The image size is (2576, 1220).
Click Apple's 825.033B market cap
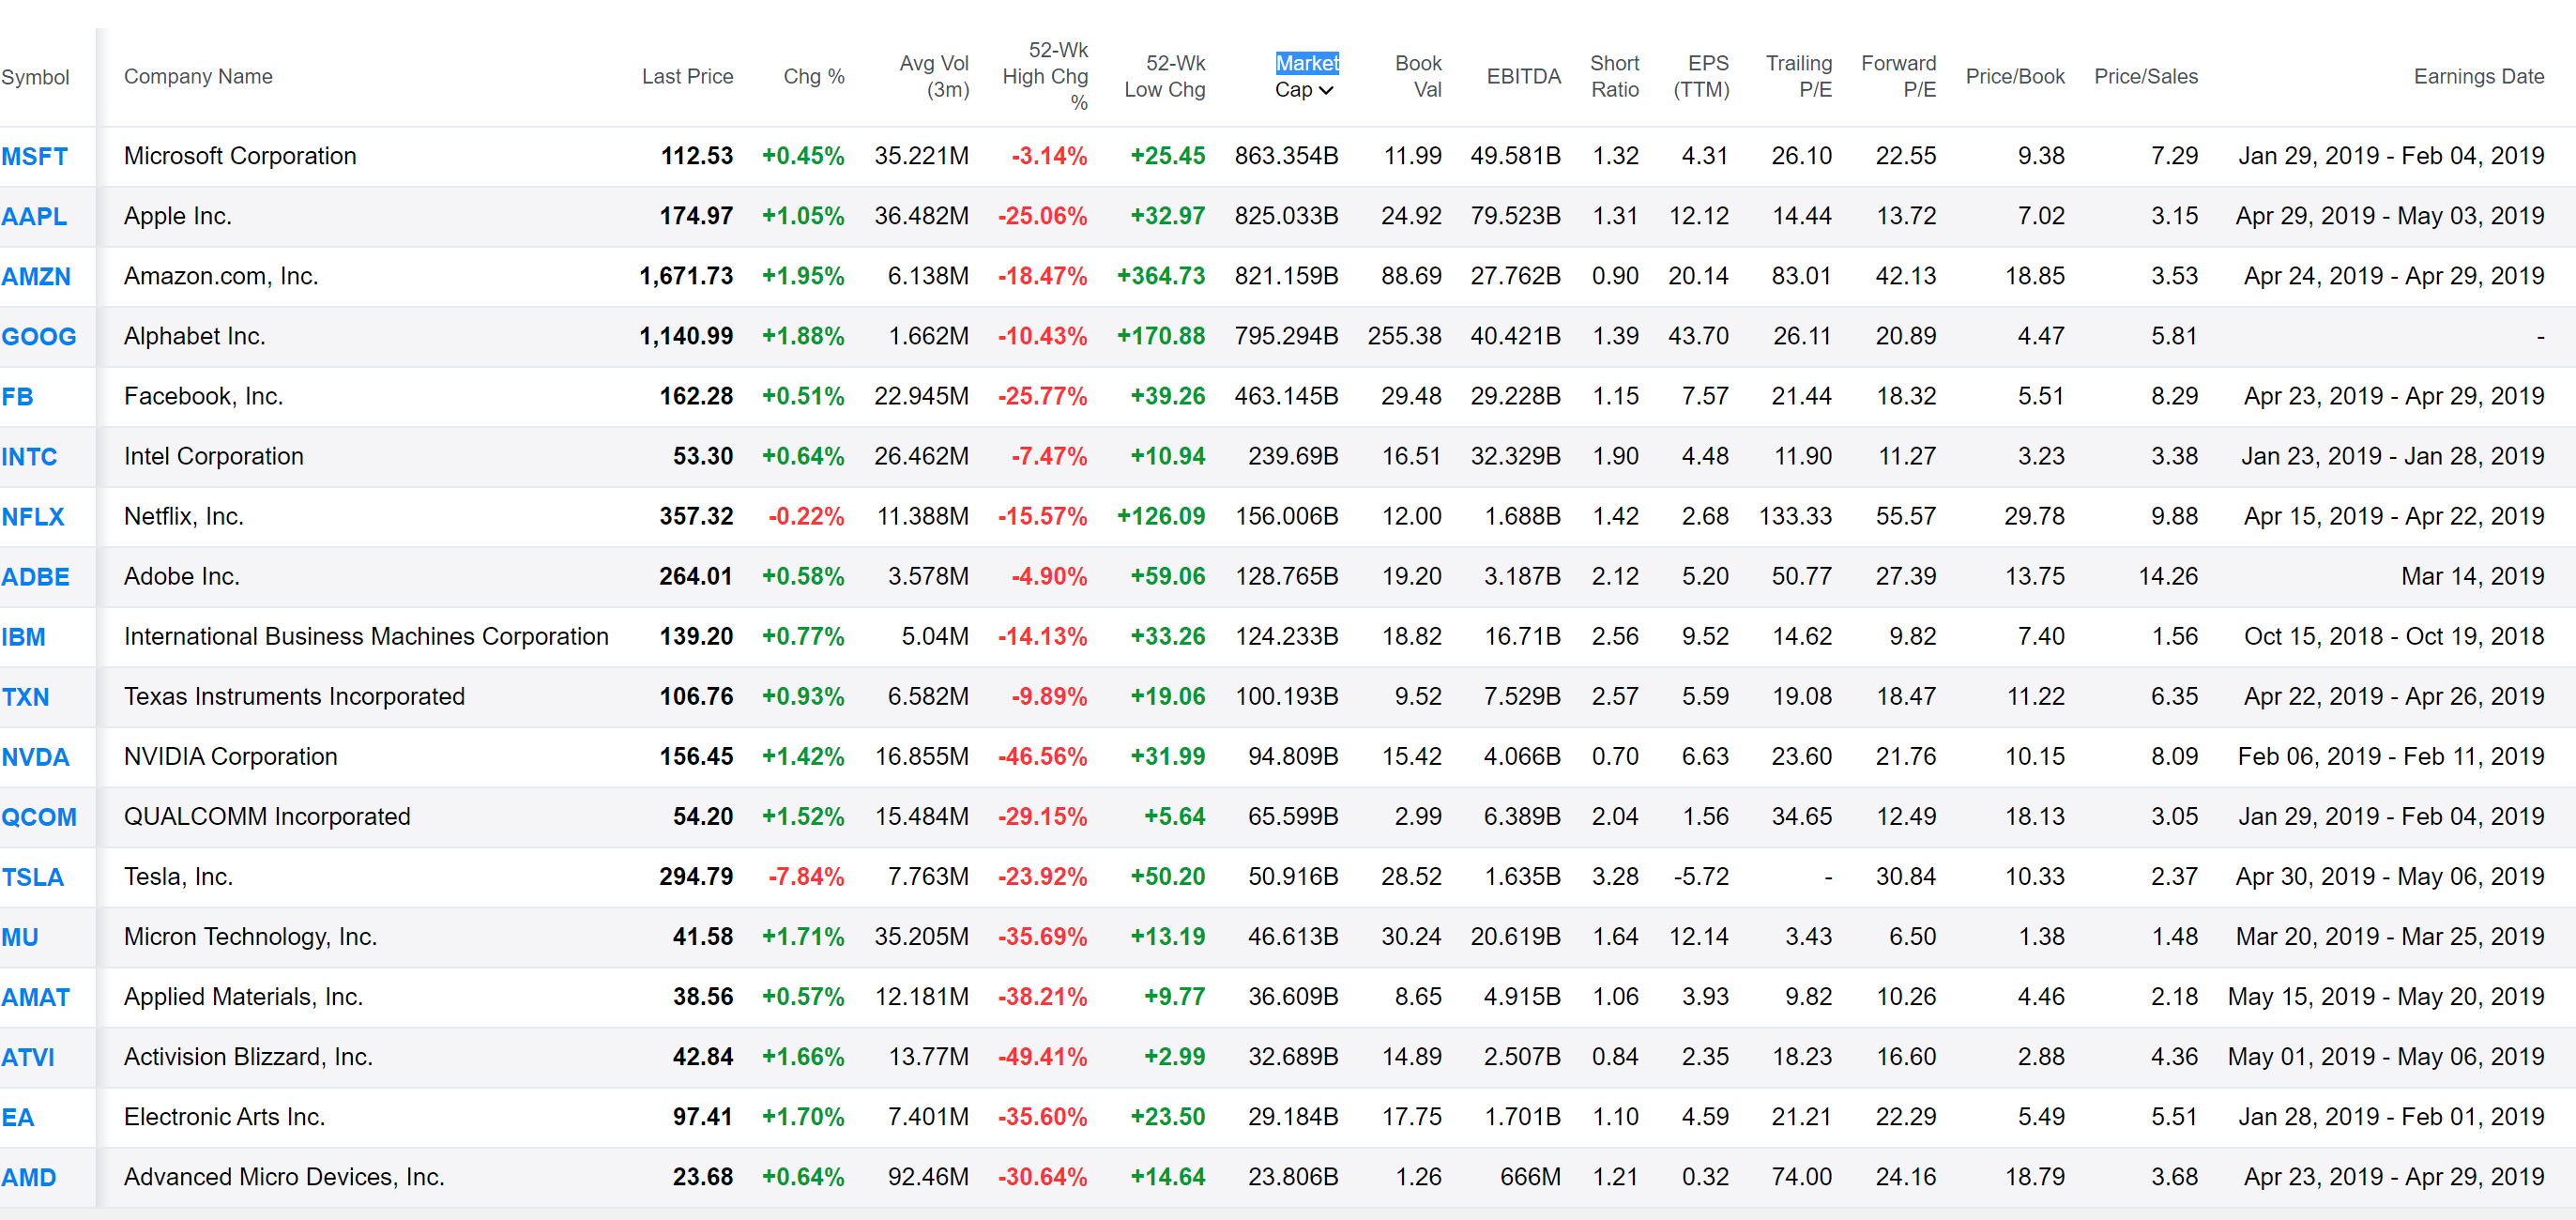[x=1286, y=216]
